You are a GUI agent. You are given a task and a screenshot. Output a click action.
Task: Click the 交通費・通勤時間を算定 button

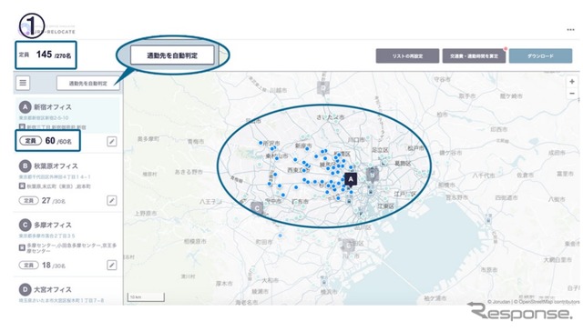(474, 56)
